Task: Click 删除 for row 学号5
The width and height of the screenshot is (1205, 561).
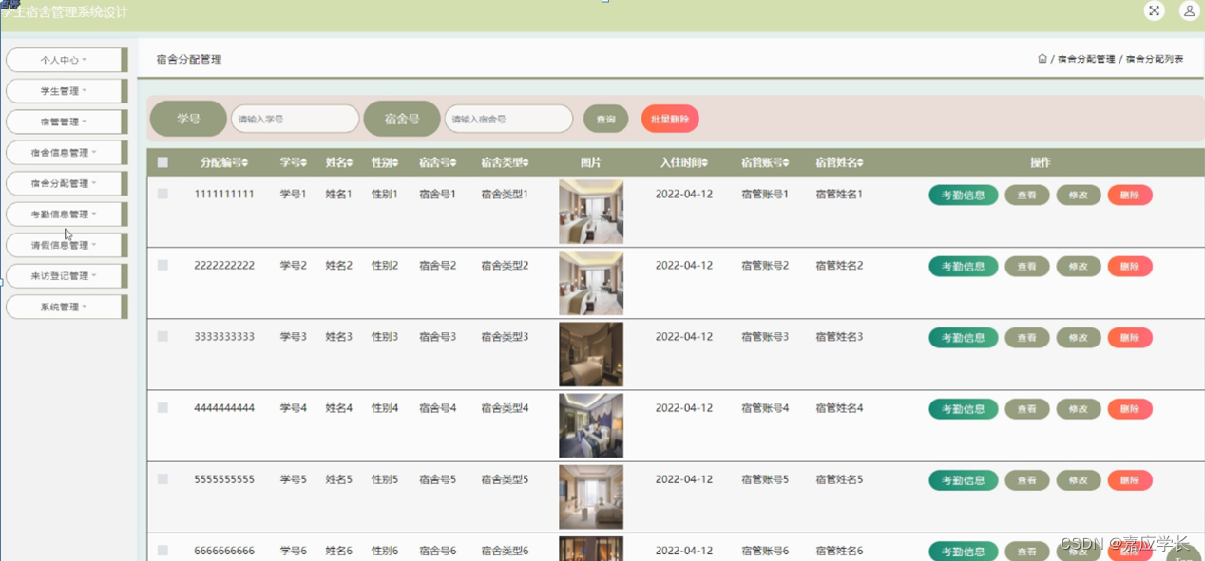Action: point(1130,480)
